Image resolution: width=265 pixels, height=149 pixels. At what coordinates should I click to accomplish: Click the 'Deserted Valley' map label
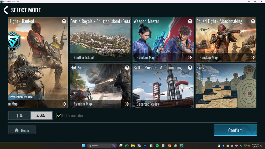pyautogui.click(x=148, y=104)
